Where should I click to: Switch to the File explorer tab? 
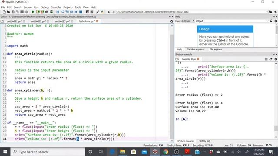pos(216,49)
